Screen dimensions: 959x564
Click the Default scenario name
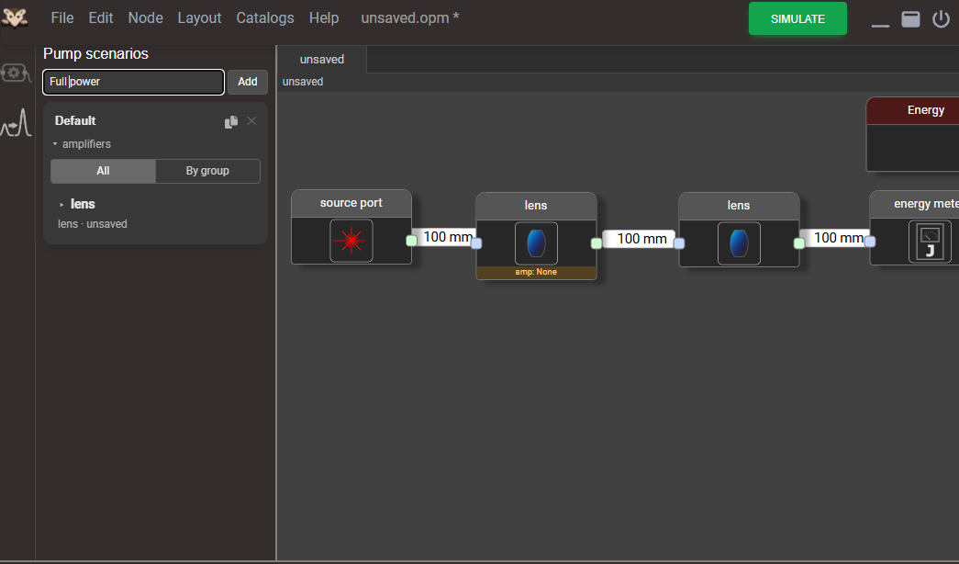[75, 121]
